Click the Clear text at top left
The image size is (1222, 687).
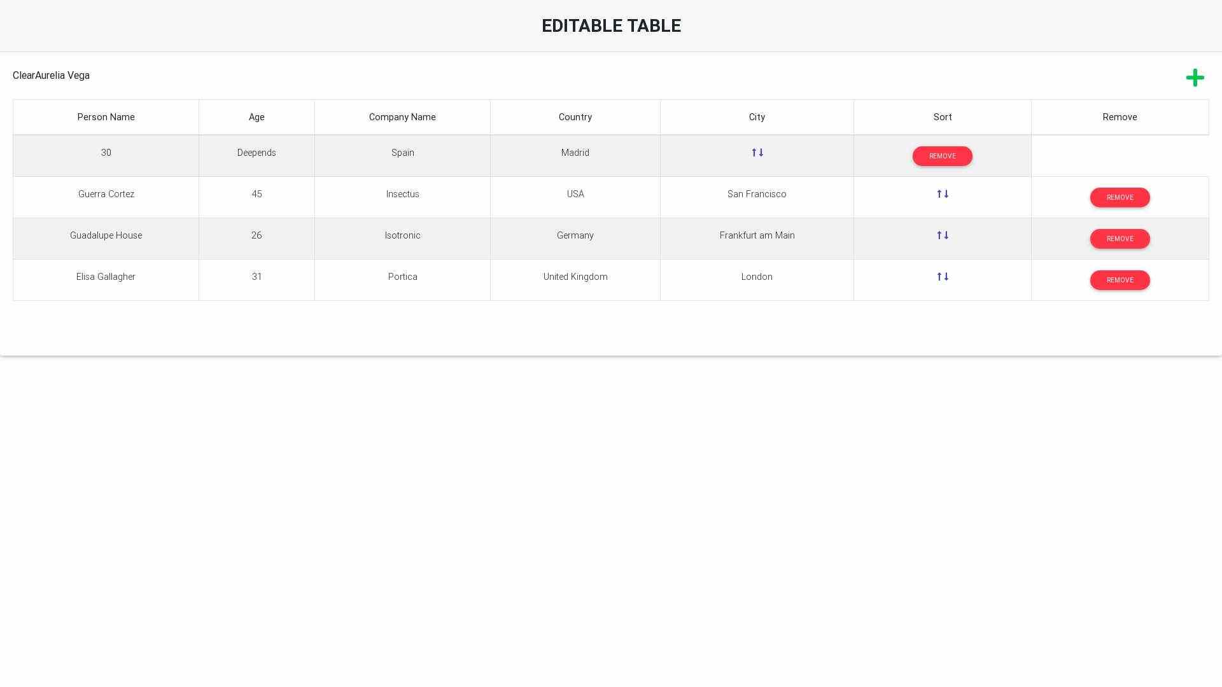(24, 76)
